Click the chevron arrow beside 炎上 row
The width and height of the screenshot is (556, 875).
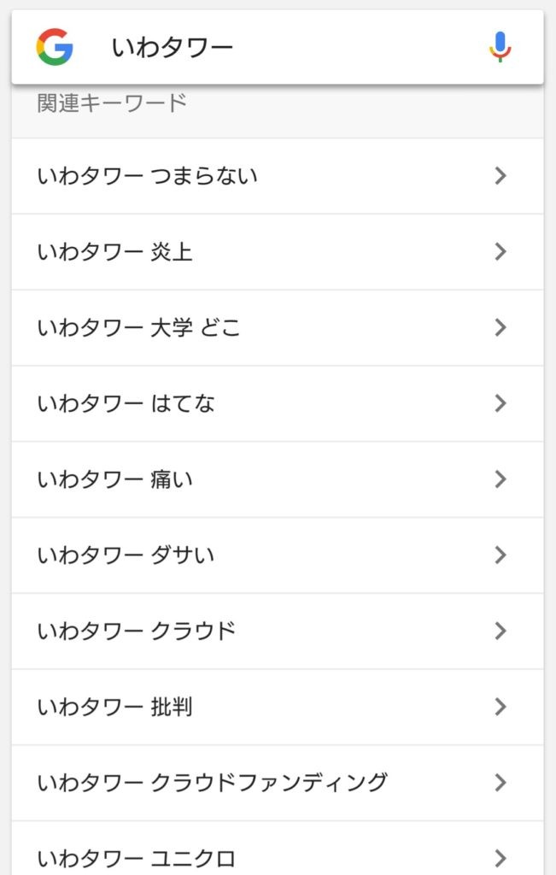[500, 252]
